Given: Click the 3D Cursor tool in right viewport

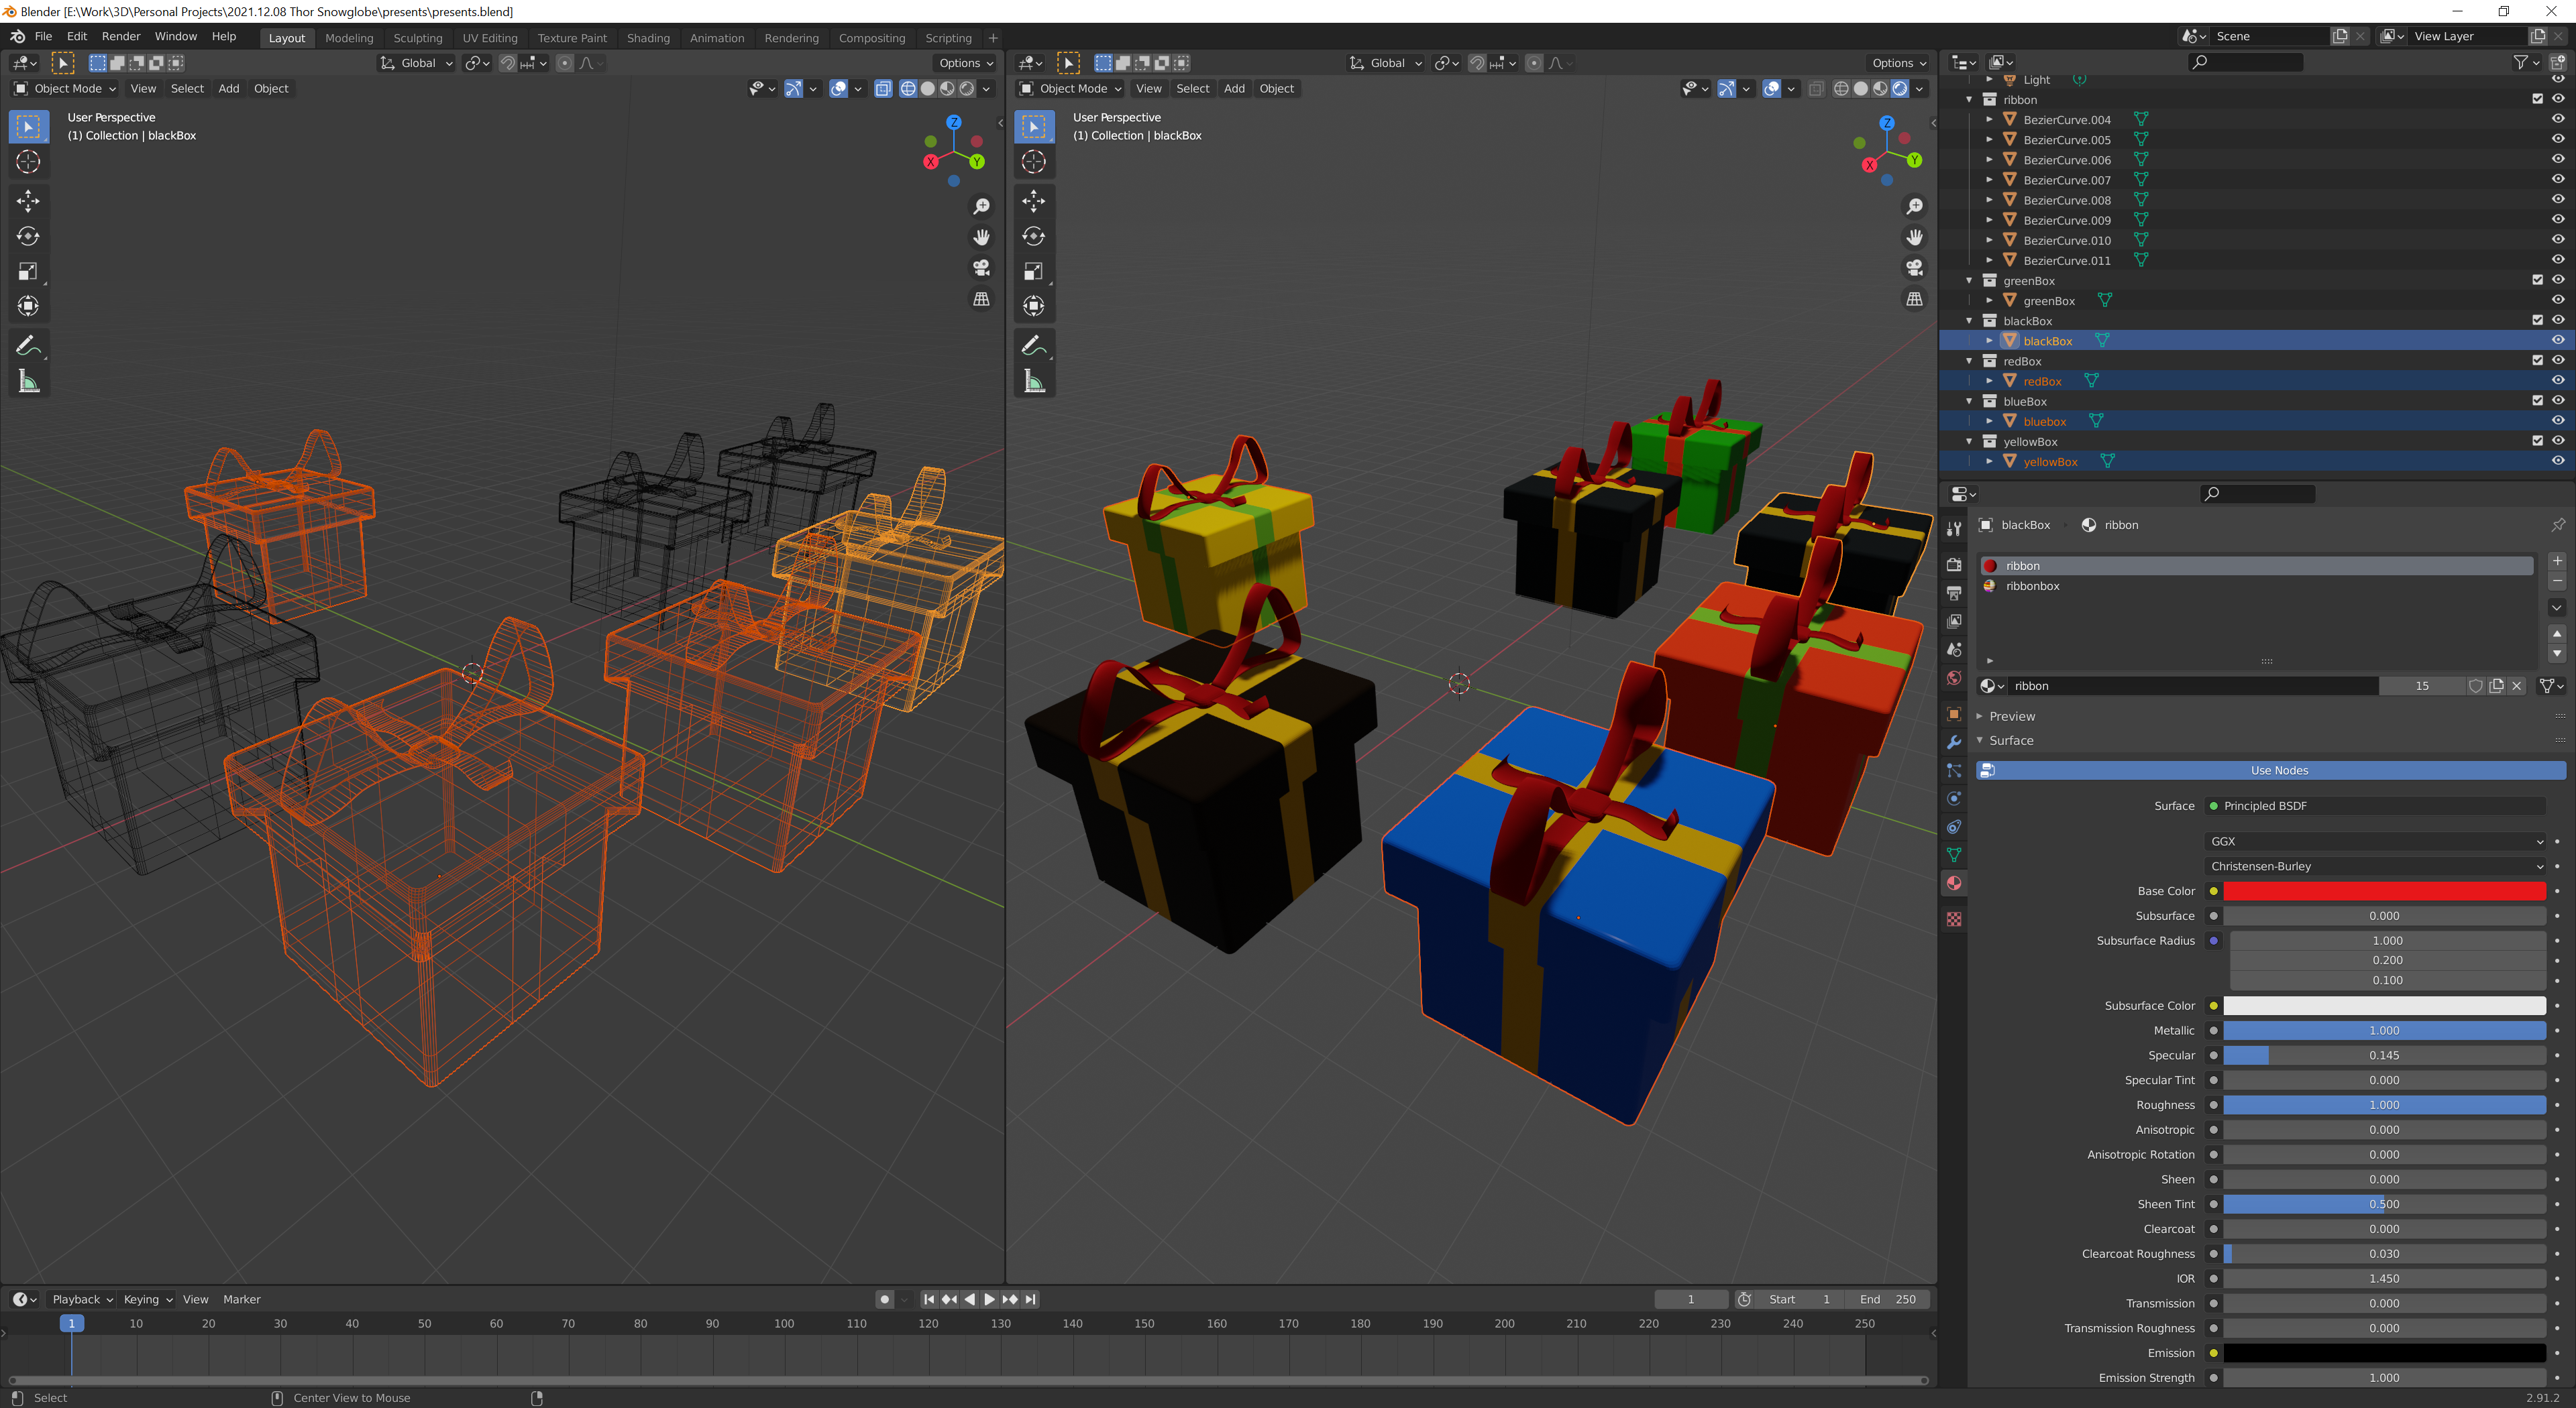Looking at the screenshot, I should (x=1033, y=162).
